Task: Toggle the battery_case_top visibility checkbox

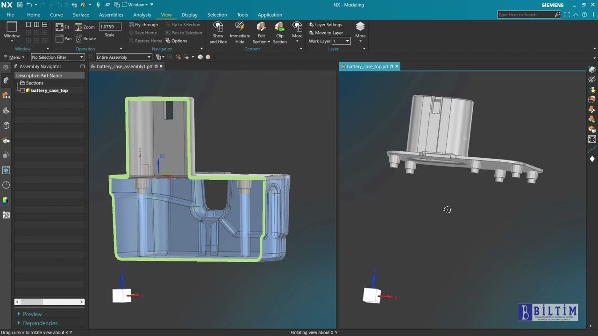Action: [x=22, y=91]
